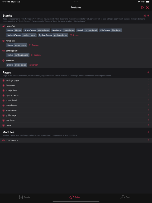Image resolution: width=152 pixels, height=203 pixels.
Task: Select the NodeJSDemo screen chip
Action: click(x=21, y=35)
